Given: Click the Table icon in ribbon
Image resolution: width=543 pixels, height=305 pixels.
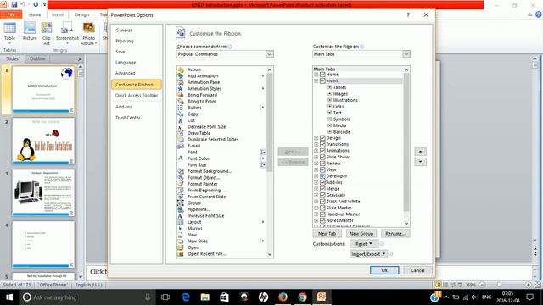Looking at the screenshot, I should click(9, 32).
